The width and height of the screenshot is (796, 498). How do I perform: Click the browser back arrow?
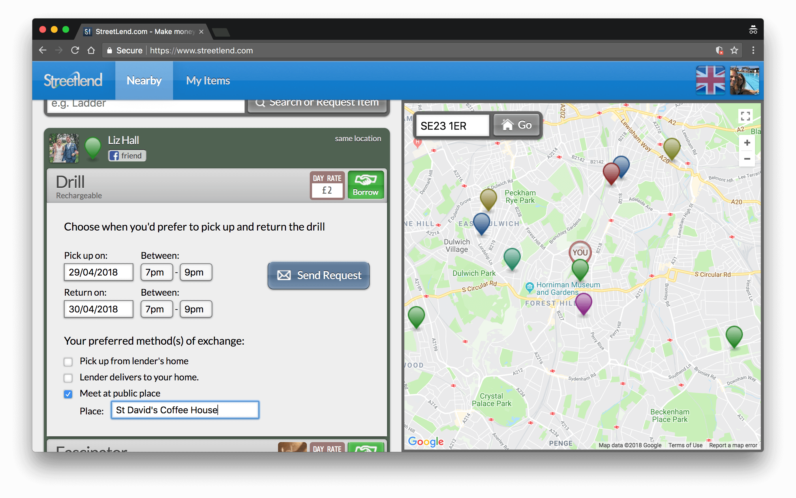coord(43,50)
